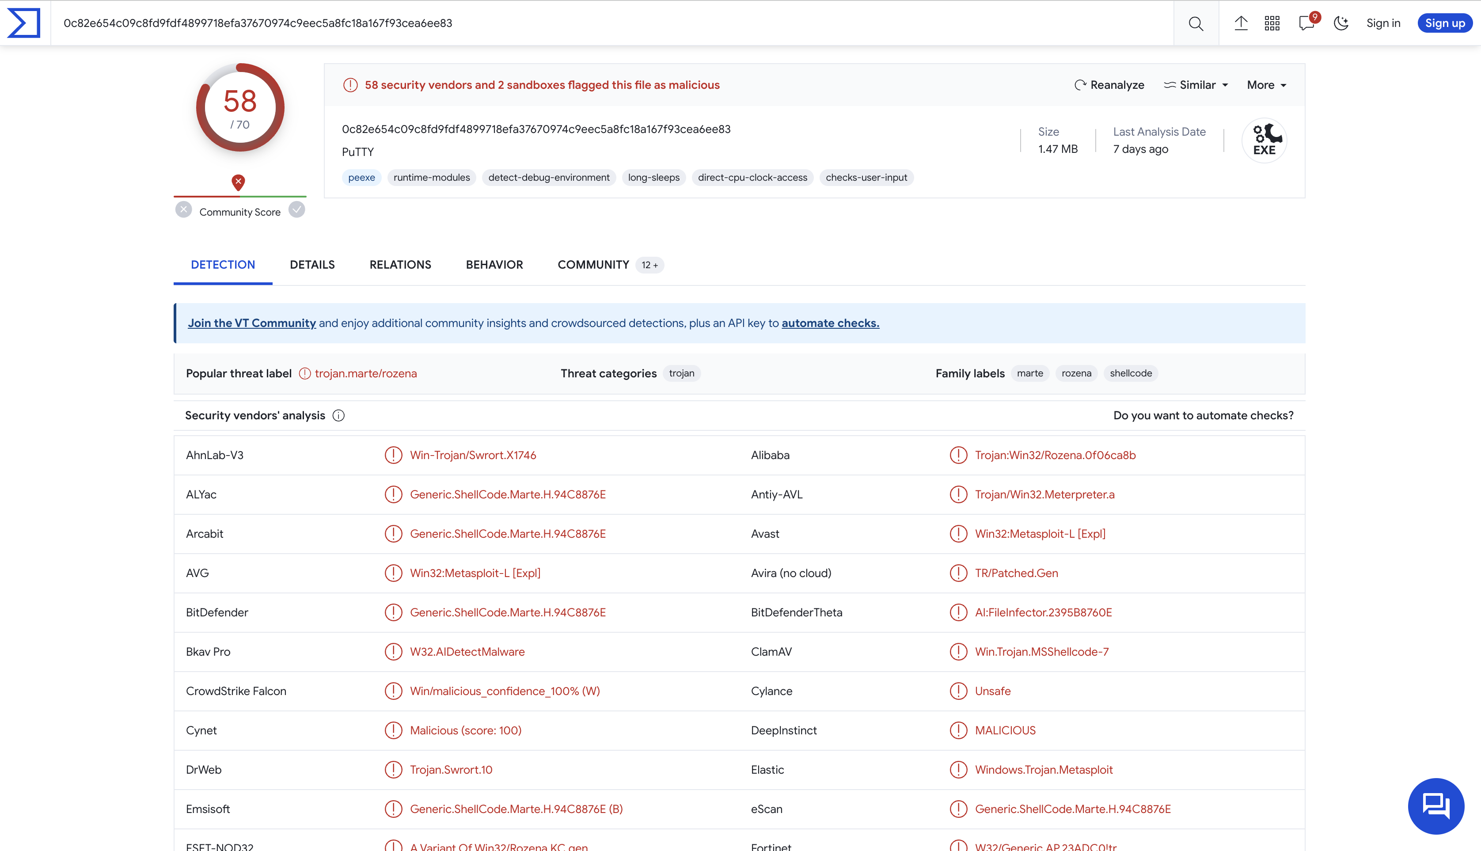Switch to the DETECTION tab
1481x851 pixels.
point(223,265)
